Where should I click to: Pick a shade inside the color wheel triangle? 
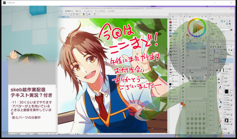[197, 28]
